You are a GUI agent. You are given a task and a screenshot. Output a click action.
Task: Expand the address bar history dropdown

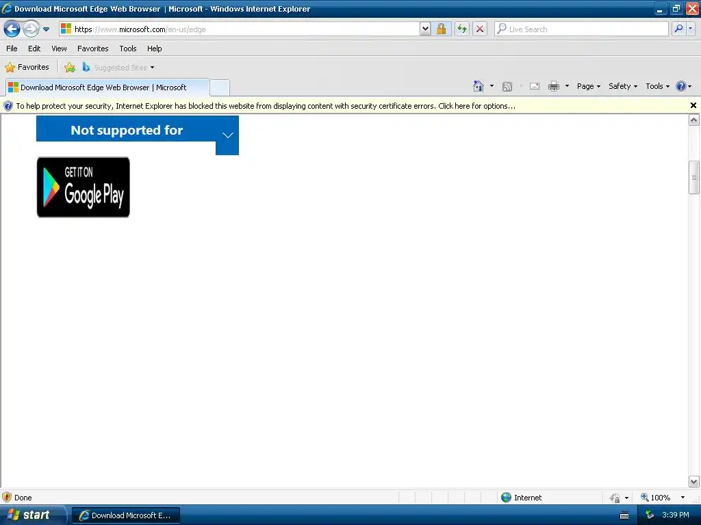[x=425, y=29]
